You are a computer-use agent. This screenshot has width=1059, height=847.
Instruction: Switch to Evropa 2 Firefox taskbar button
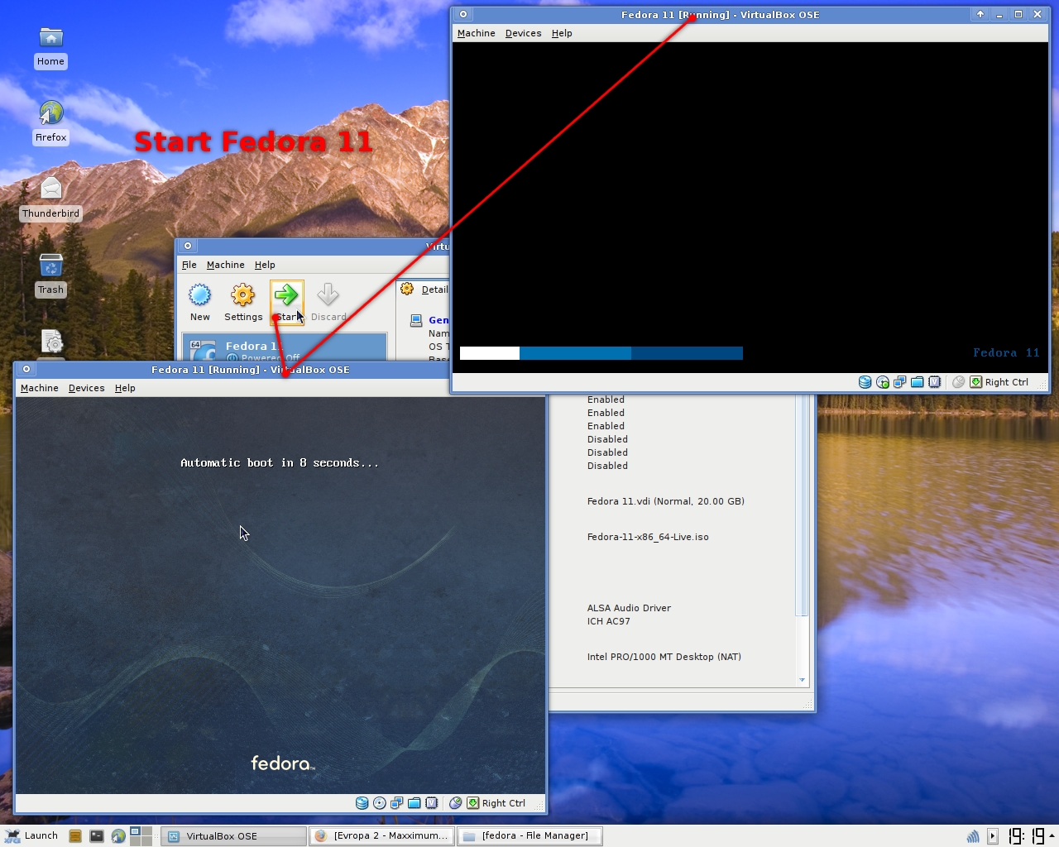tap(382, 836)
